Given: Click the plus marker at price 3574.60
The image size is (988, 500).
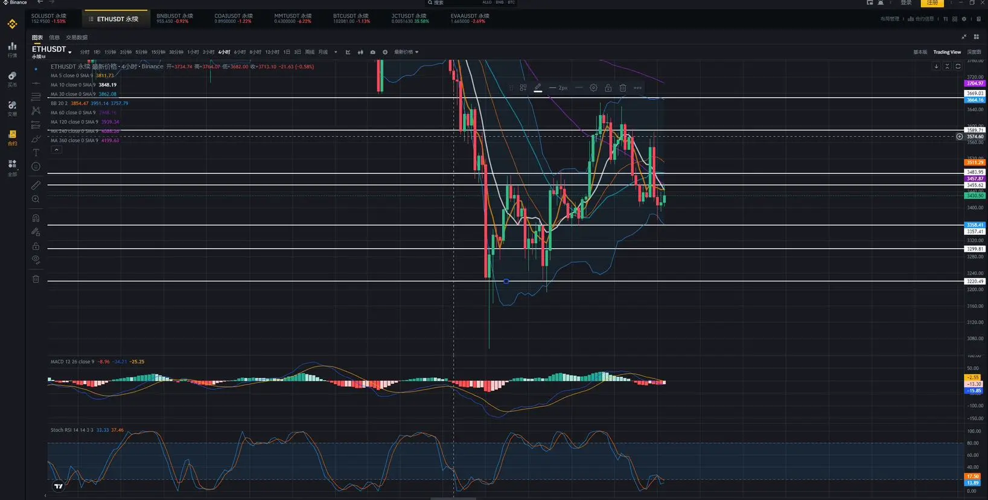Looking at the screenshot, I should coord(960,136).
